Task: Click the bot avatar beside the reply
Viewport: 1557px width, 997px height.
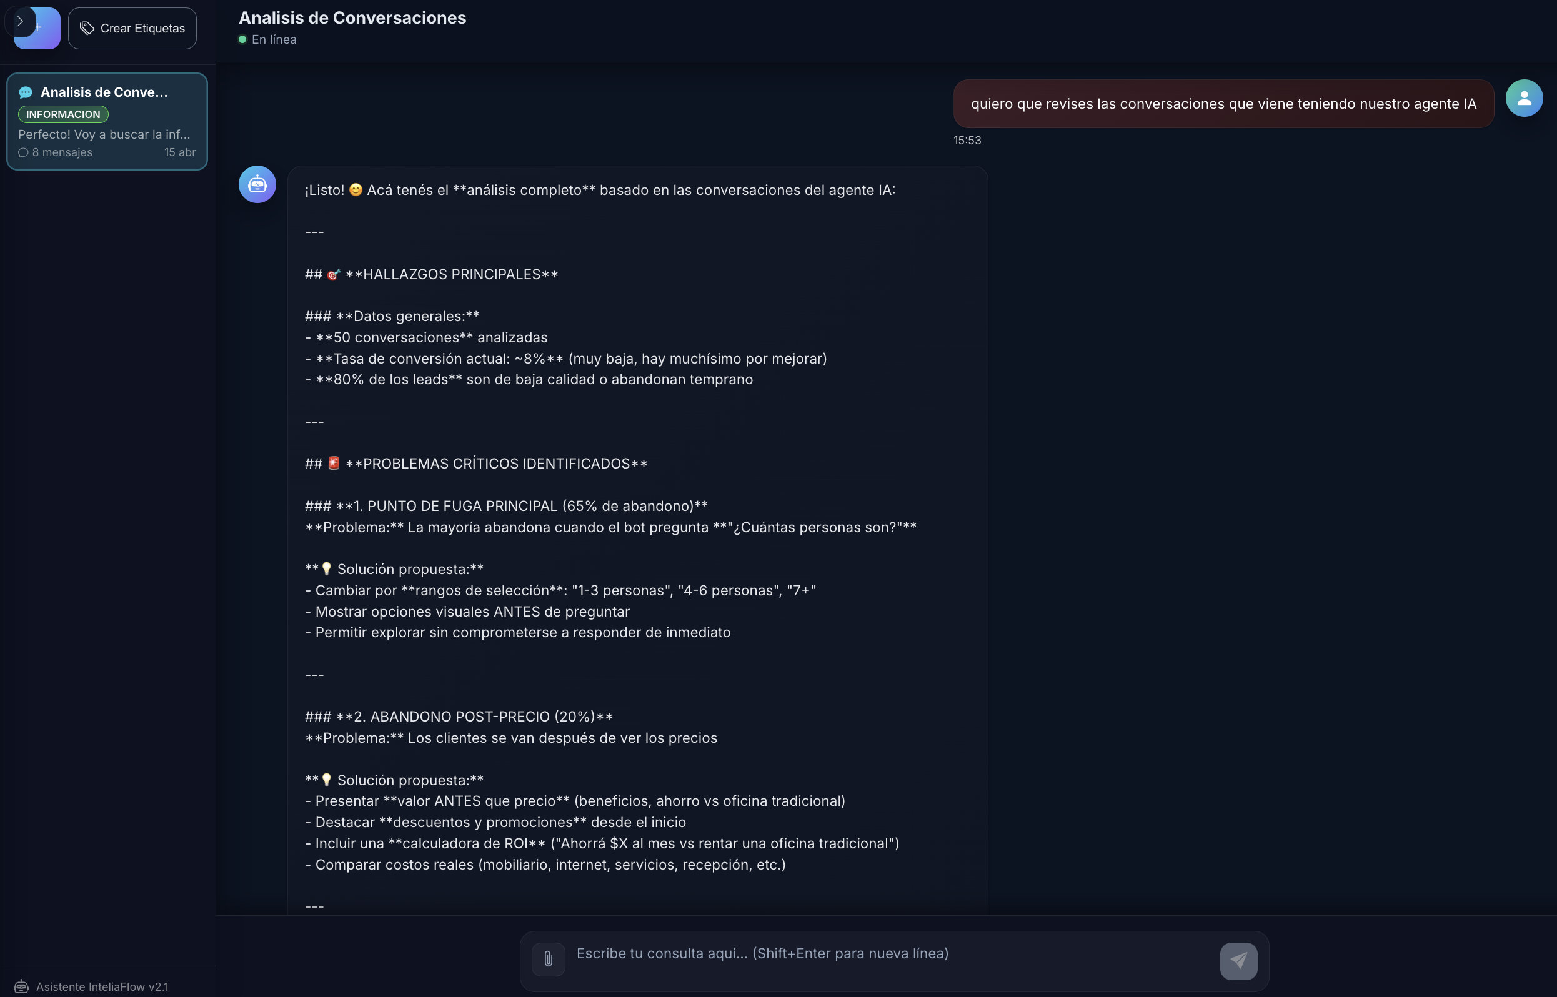Action: coord(257,184)
